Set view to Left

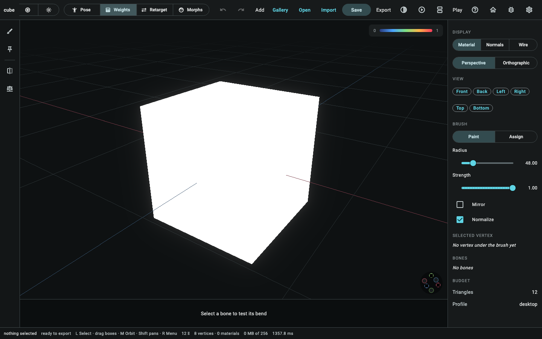[501, 92]
